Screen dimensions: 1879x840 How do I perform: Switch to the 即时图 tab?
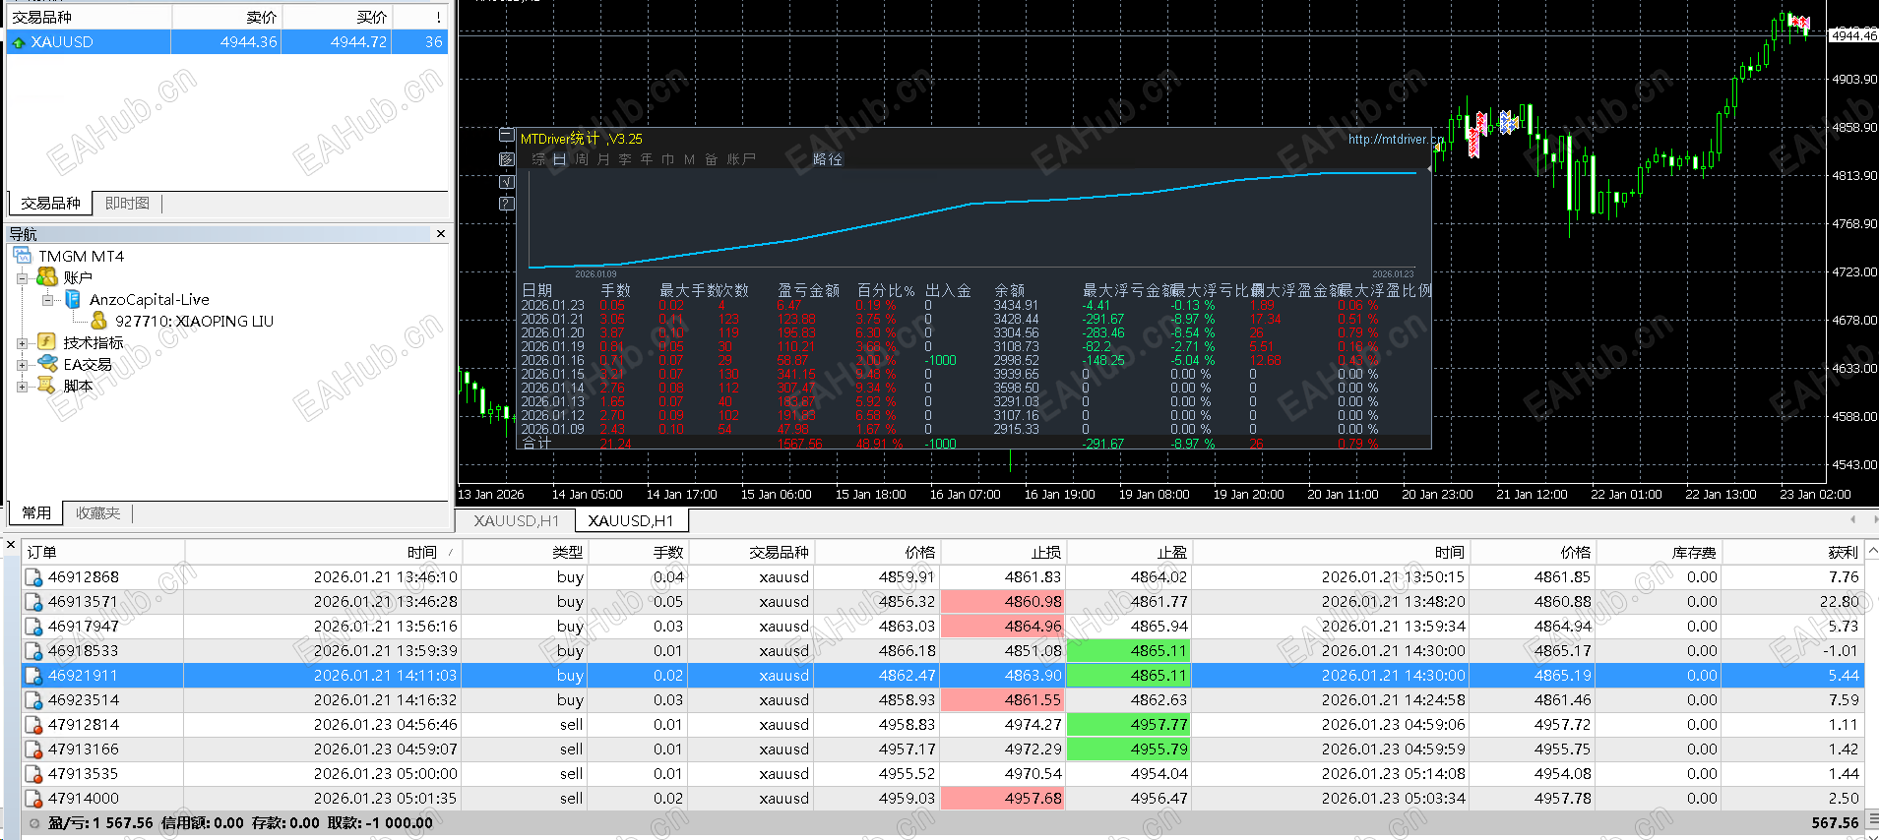127,204
